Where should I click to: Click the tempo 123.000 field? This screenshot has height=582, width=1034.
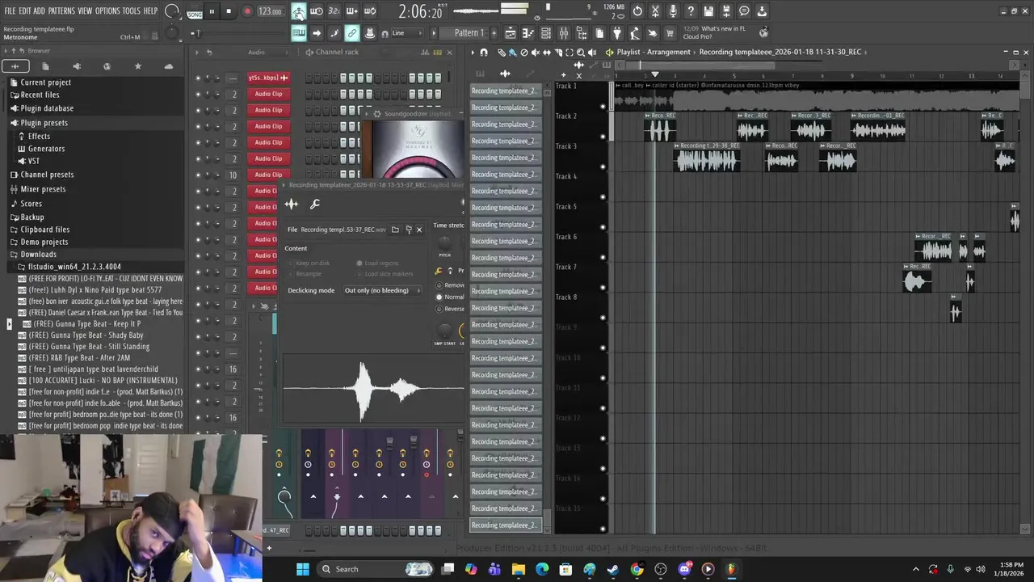point(270,12)
